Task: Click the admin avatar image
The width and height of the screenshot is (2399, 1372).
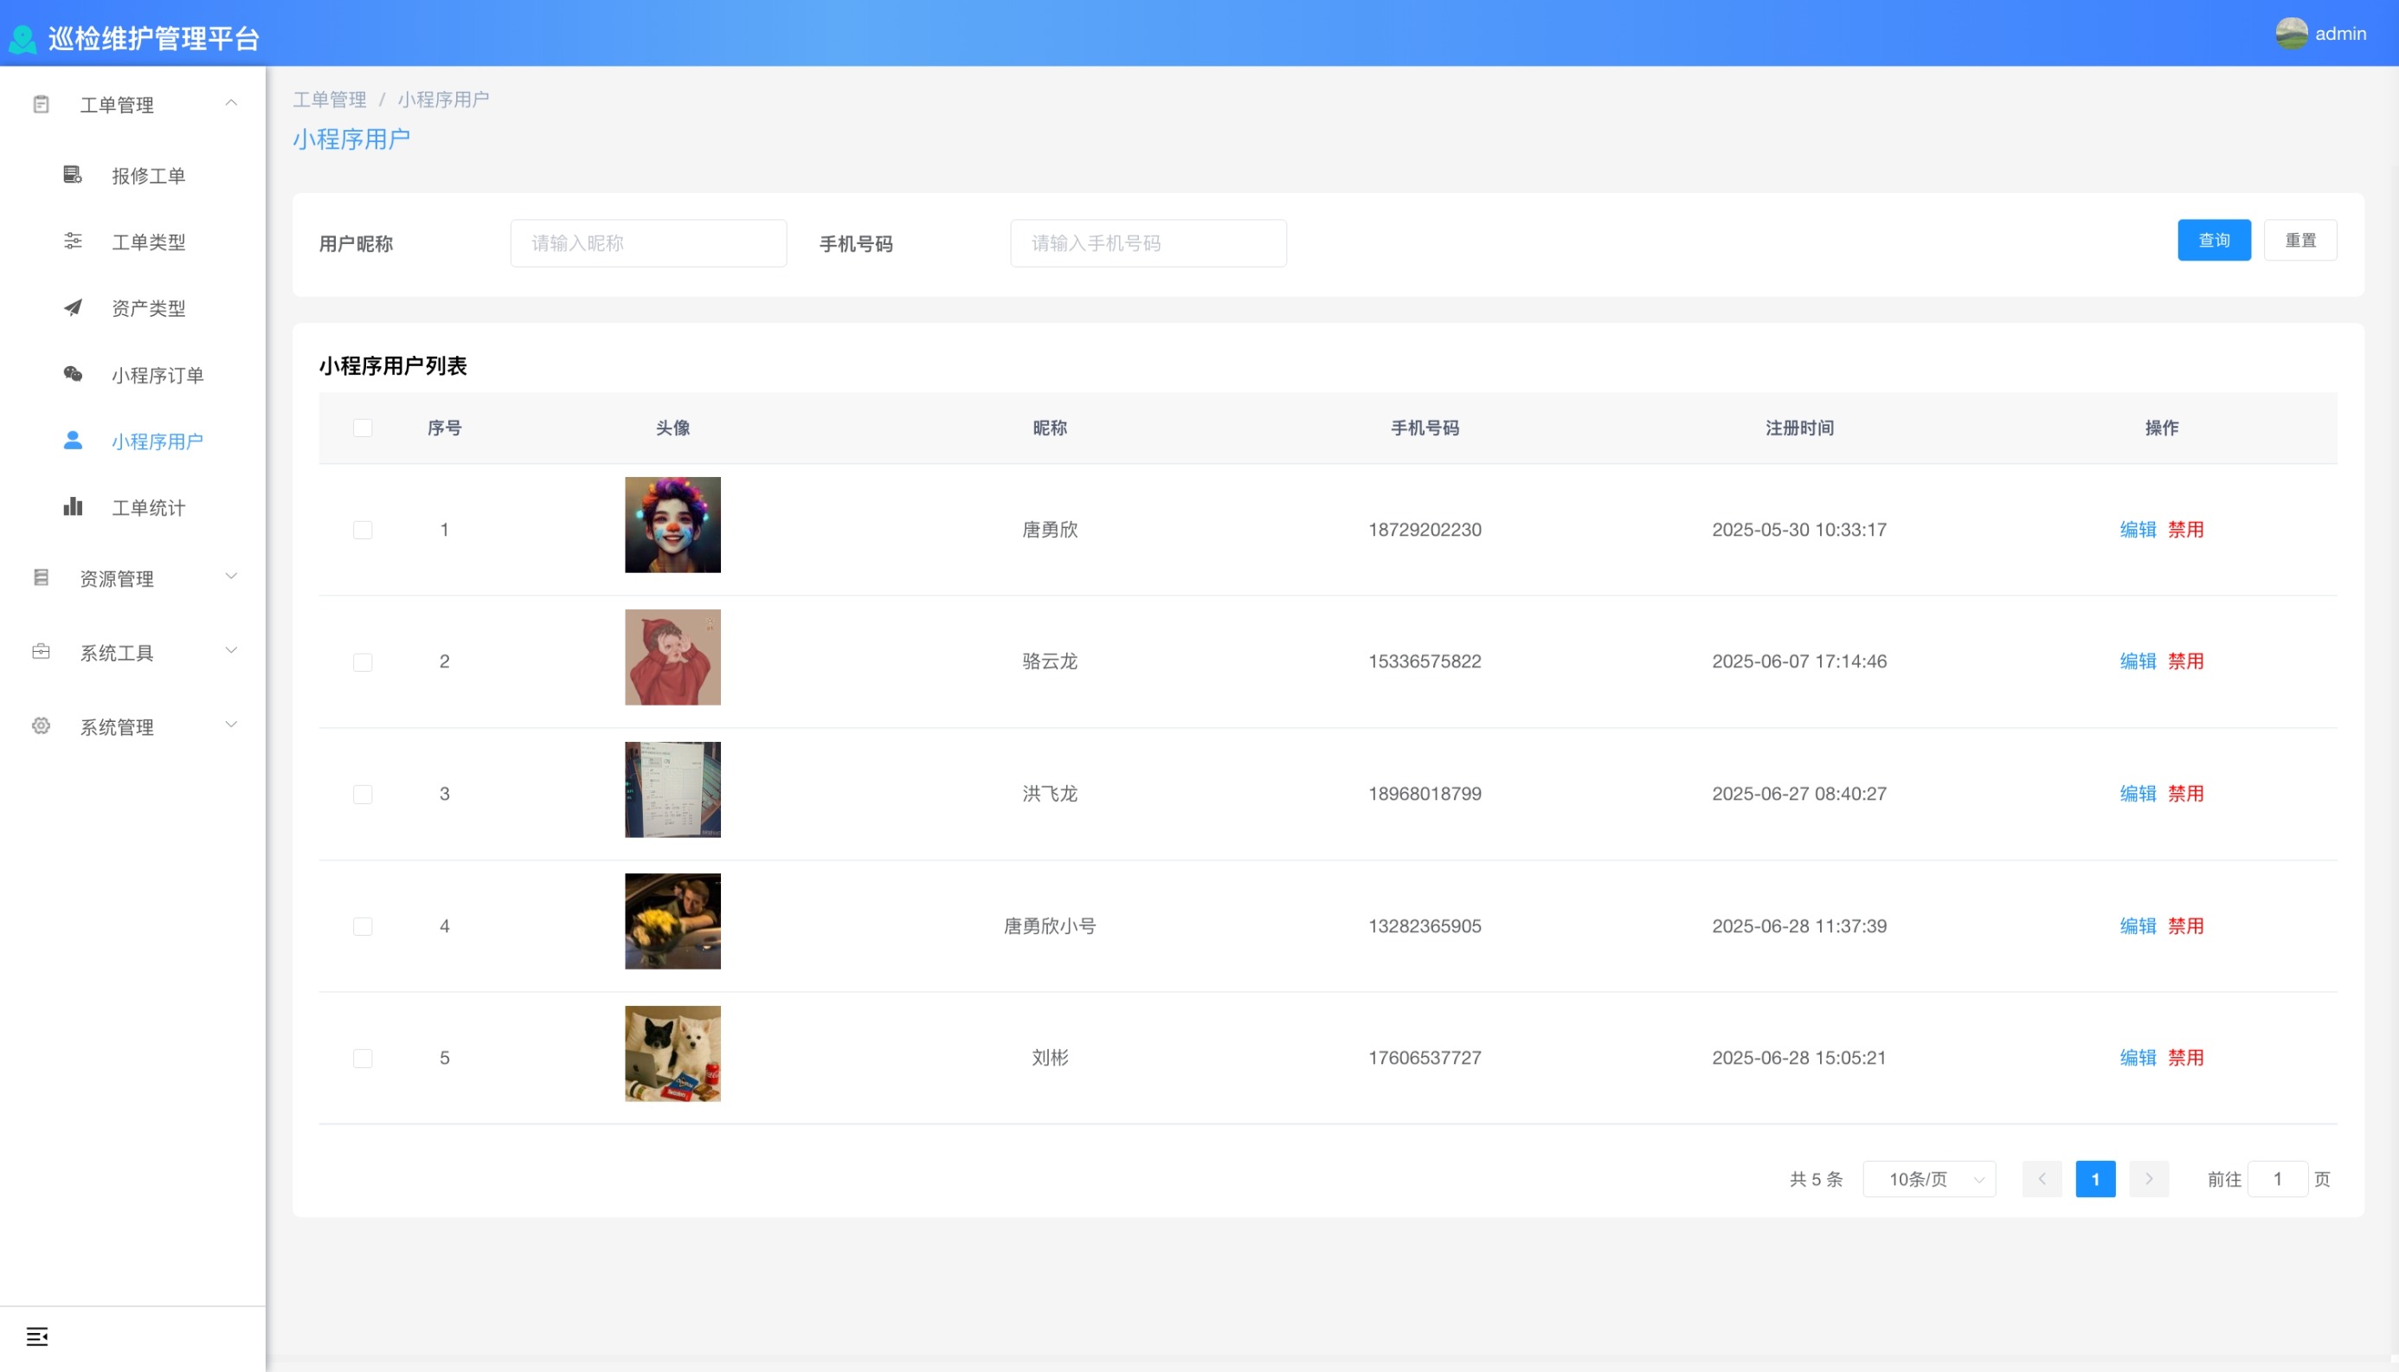Action: coord(2291,34)
